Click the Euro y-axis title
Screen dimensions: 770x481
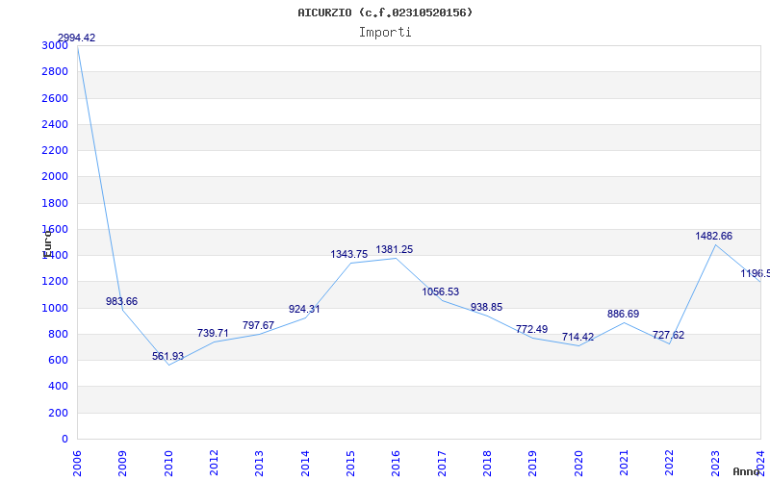point(47,244)
